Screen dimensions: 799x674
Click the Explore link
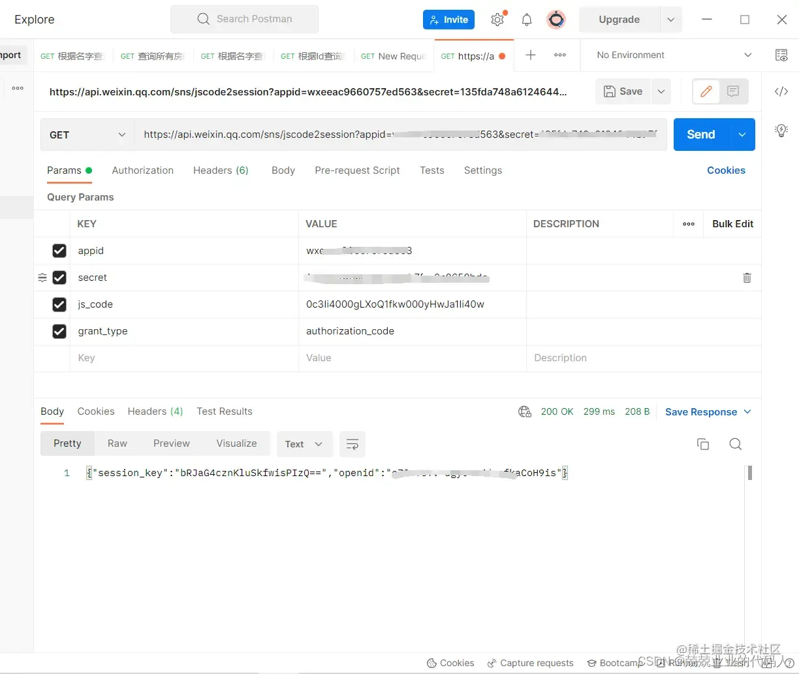[35, 20]
